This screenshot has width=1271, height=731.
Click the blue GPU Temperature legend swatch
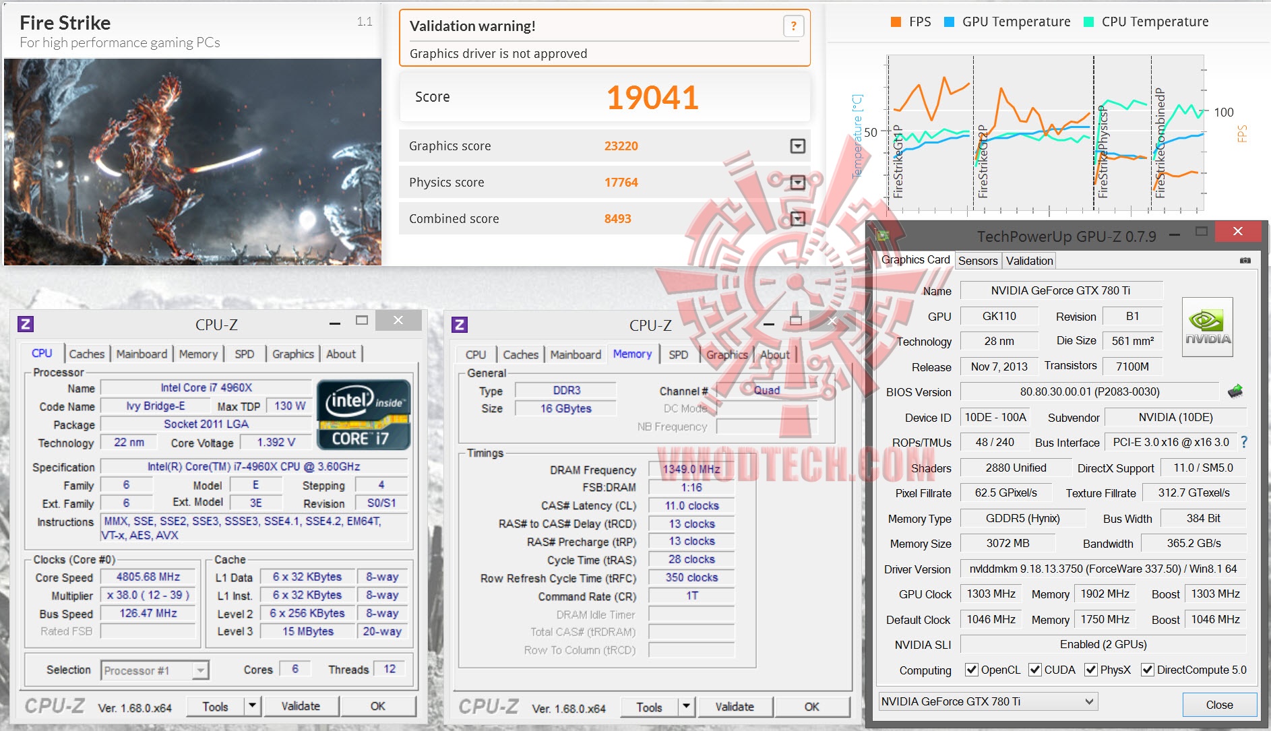coord(949,22)
